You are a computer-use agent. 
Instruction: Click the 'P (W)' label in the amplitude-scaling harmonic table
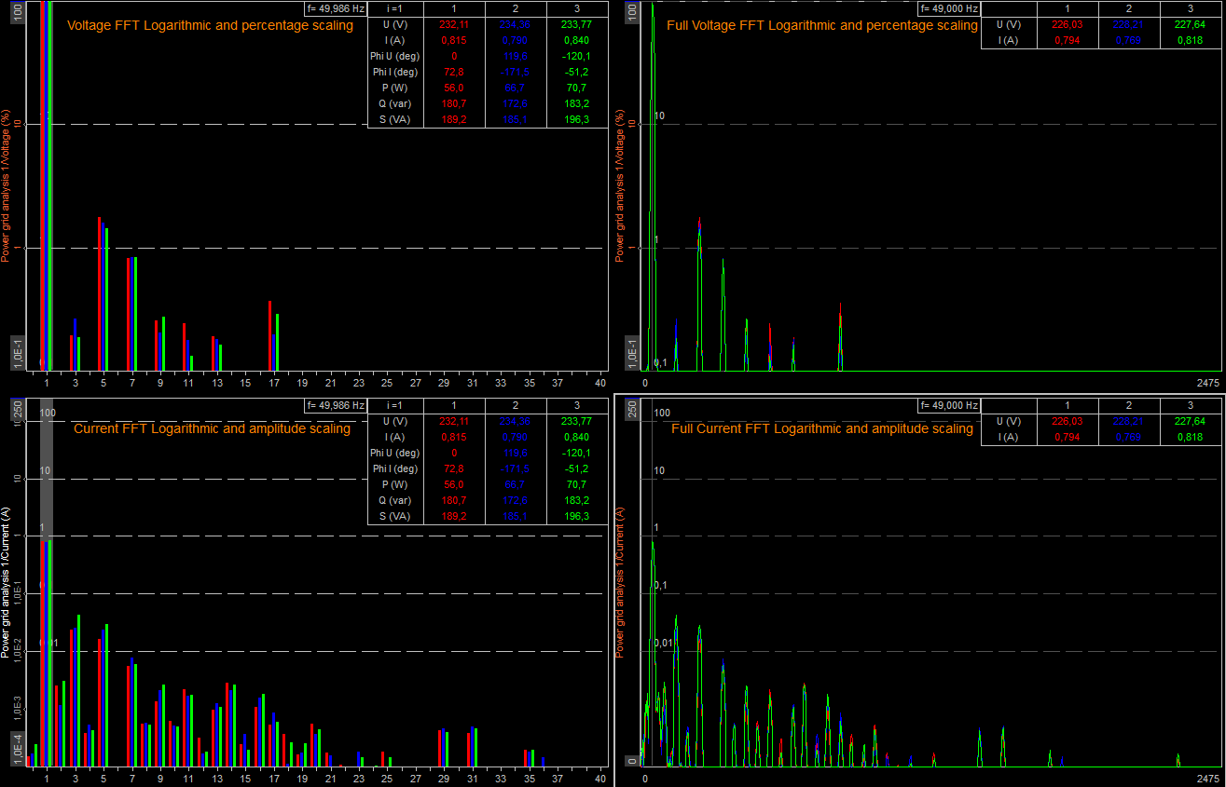coord(395,484)
